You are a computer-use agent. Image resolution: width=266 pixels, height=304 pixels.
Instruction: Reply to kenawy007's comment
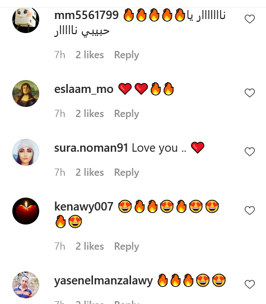127,246
